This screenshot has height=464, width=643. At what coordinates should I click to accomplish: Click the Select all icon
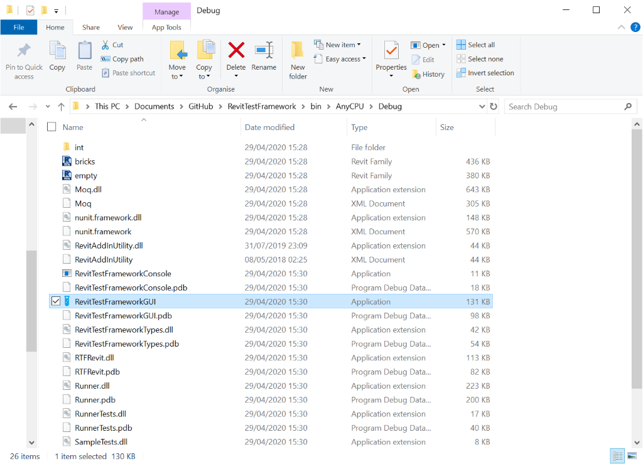click(461, 45)
